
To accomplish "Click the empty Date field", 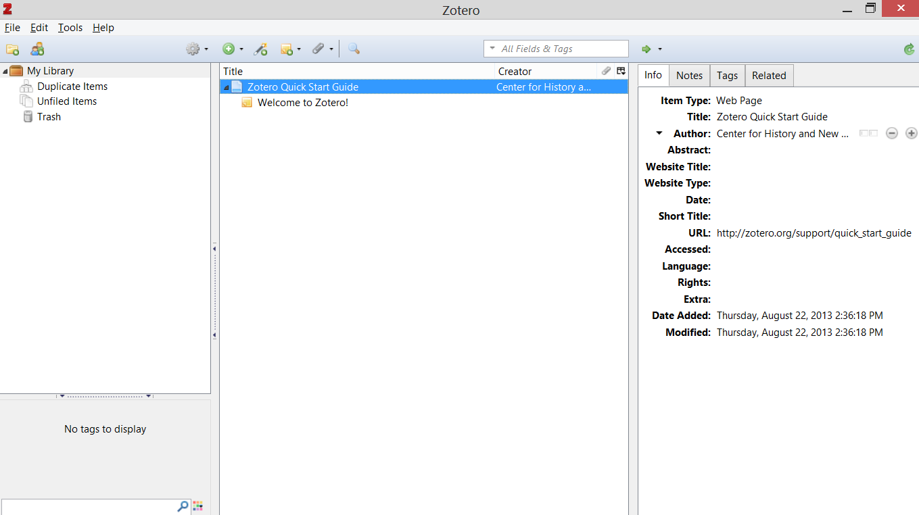I will tap(815, 200).
